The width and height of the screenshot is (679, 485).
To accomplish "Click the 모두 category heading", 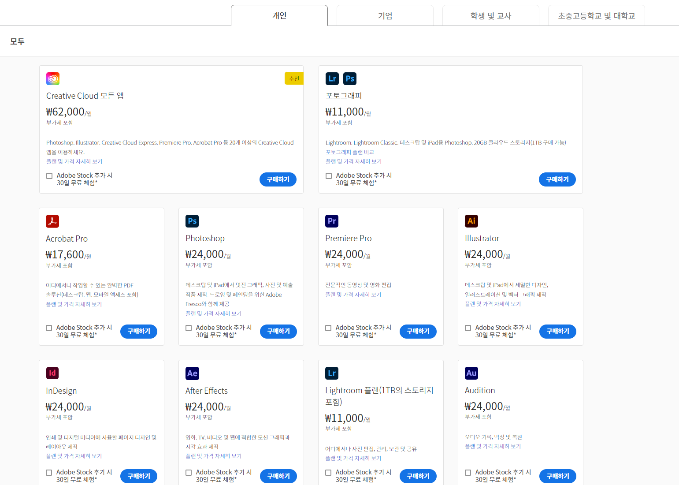I will point(17,41).
